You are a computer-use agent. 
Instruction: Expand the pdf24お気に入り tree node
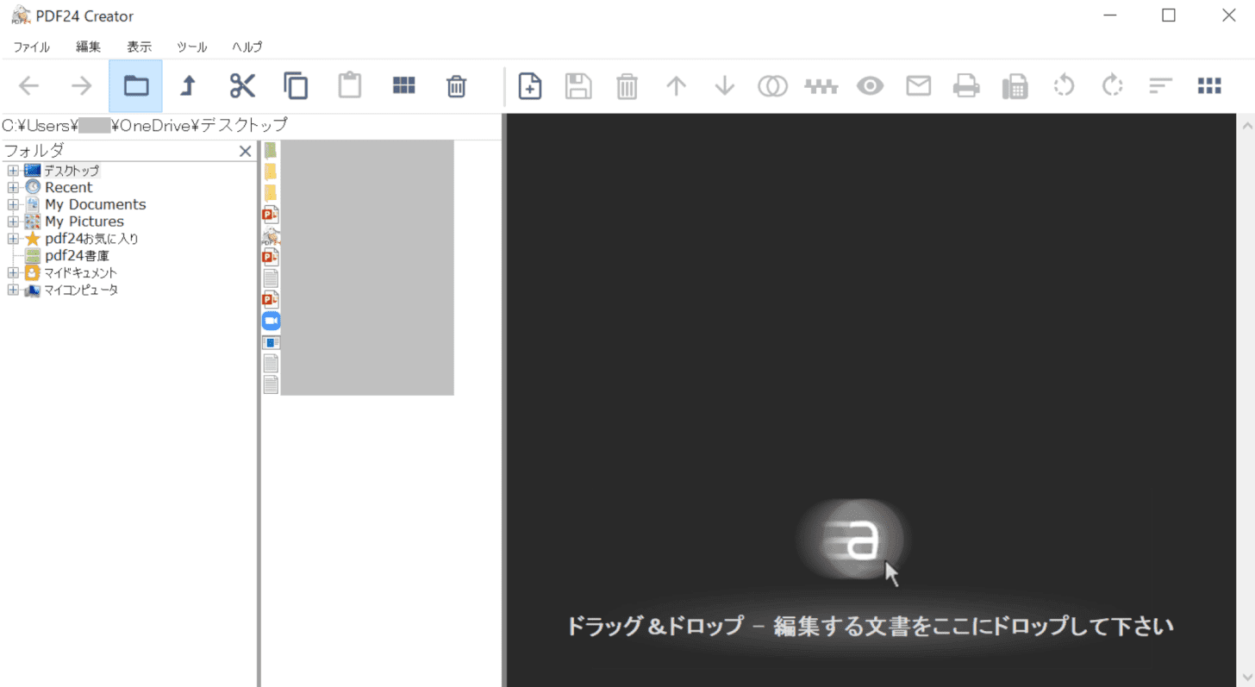(x=12, y=239)
